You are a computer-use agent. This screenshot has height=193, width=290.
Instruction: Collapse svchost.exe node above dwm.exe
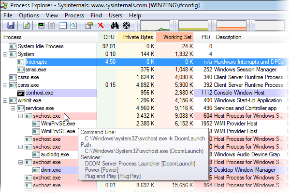tap(20, 162)
